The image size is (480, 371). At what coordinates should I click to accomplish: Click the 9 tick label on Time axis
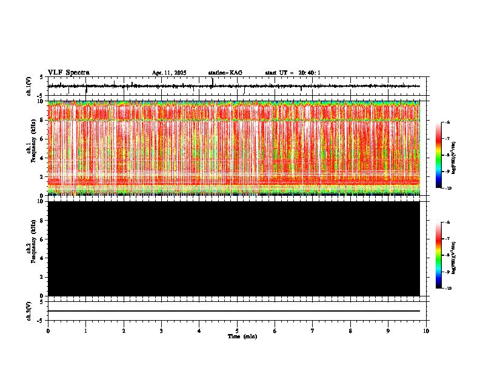(x=388, y=331)
